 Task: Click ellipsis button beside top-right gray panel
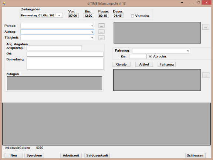click(206, 27)
